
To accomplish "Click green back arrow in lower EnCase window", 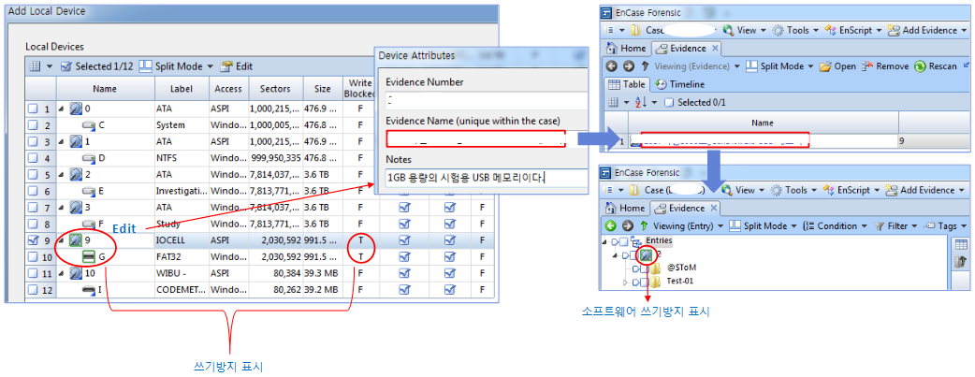I will click(x=611, y=225).
